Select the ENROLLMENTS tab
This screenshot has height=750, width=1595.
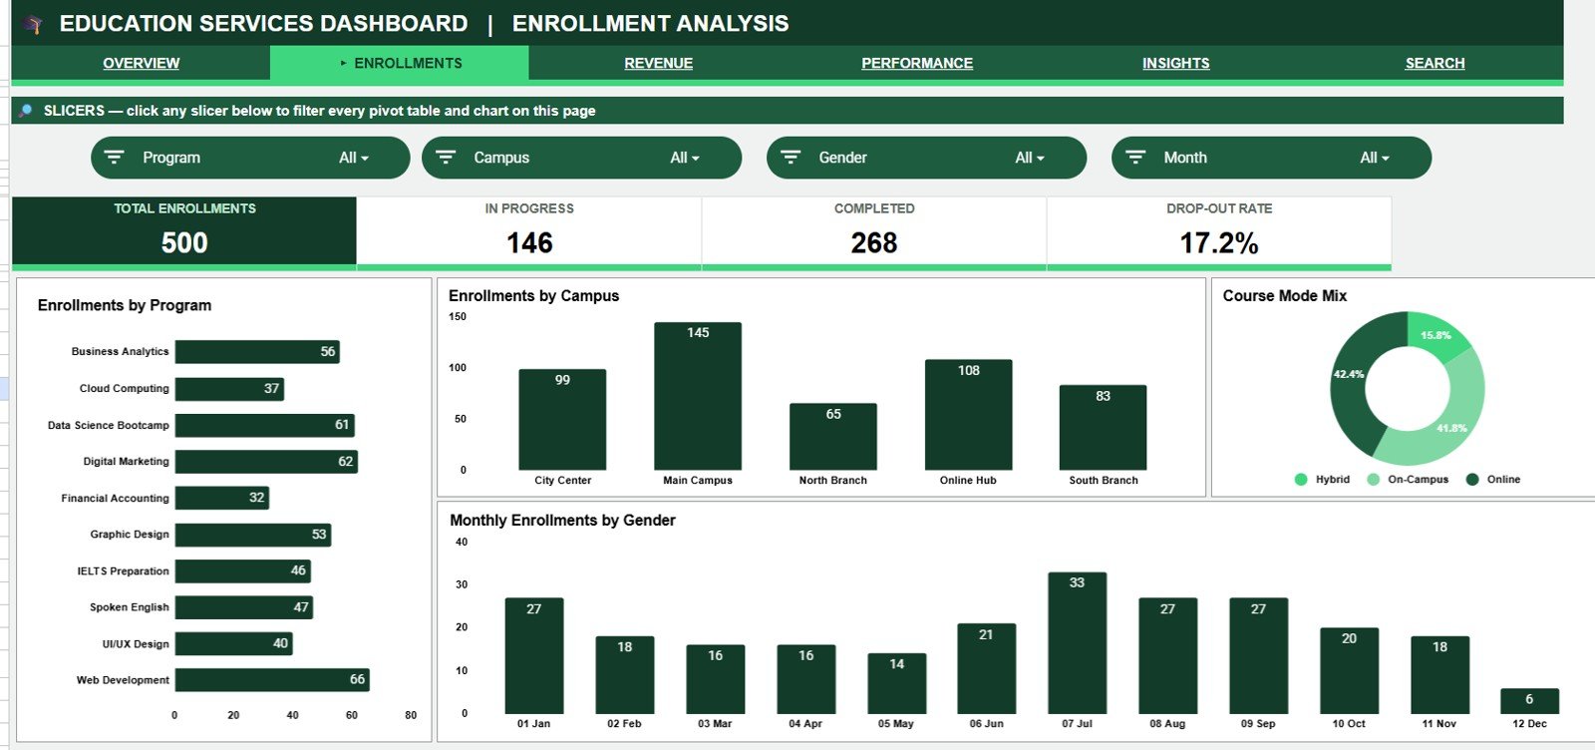pos(400,63)
